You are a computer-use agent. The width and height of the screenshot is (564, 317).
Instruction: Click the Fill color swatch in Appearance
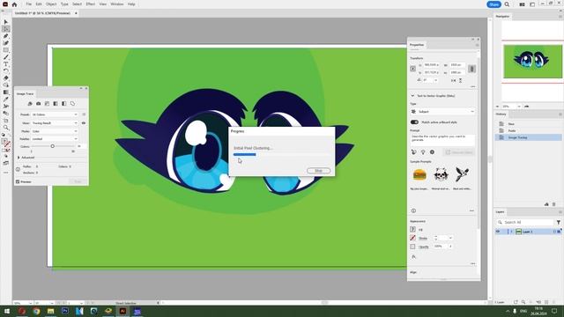pos(413,229)
